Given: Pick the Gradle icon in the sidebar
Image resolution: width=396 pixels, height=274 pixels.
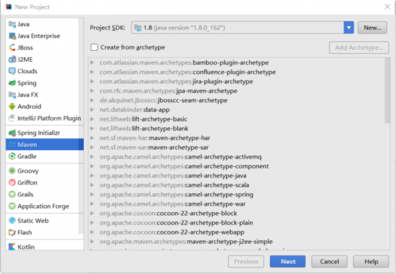Looking at the screenshot, I should tap(12, 156).
